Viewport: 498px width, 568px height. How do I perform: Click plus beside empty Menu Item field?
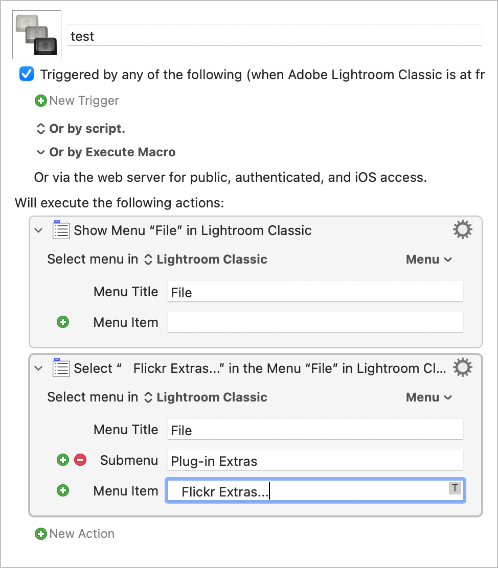tap(63, 322)
